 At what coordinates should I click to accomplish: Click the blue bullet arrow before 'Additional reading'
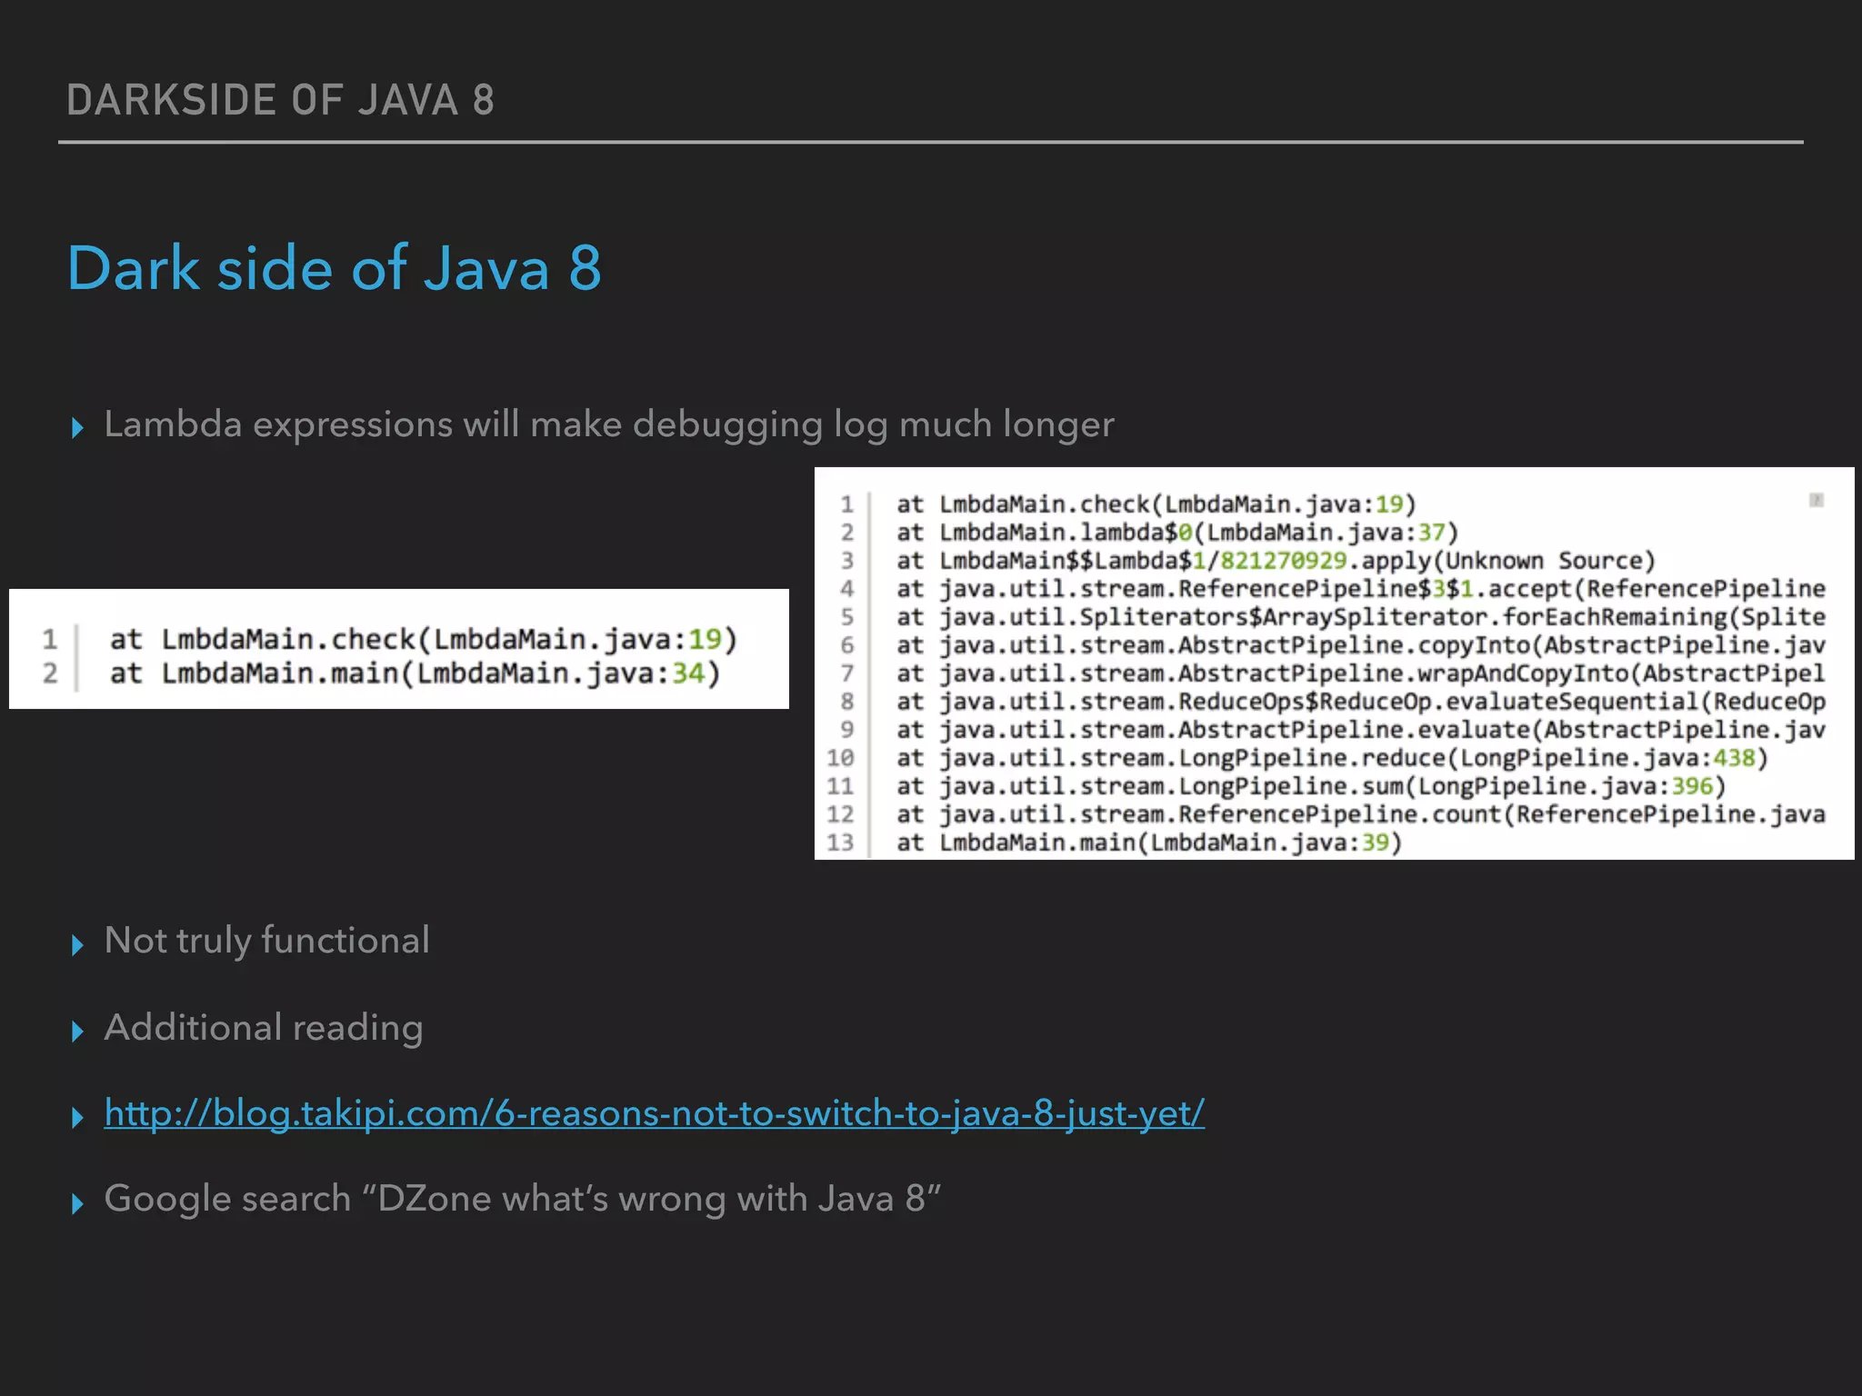click(77, 1032)
